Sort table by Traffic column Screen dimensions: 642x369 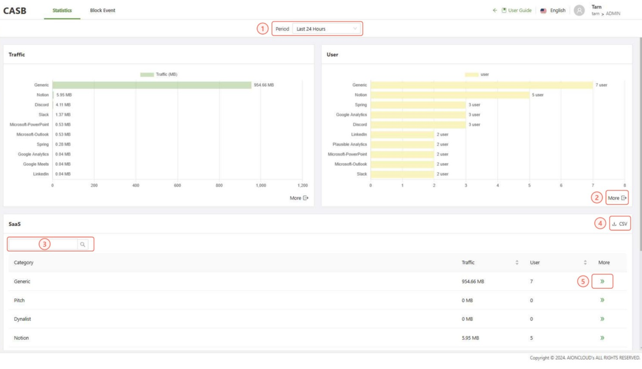(x=517, y=262)
